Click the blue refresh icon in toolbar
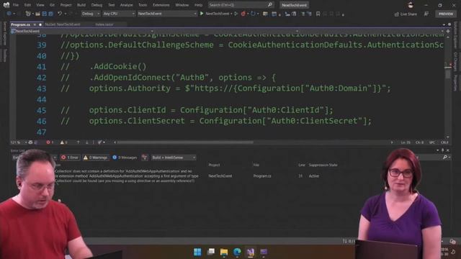Screen dimensions: 461x259 (x=253, y=14)
